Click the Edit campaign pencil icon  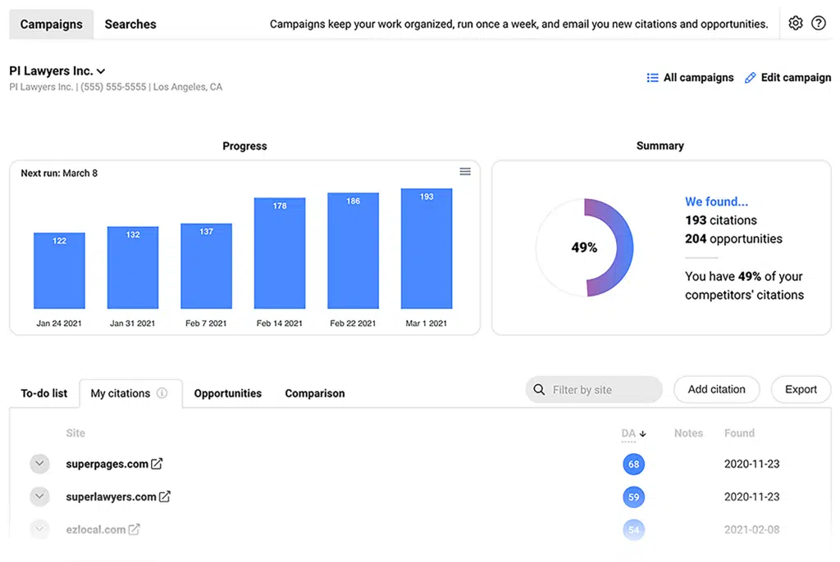(750, 78)
